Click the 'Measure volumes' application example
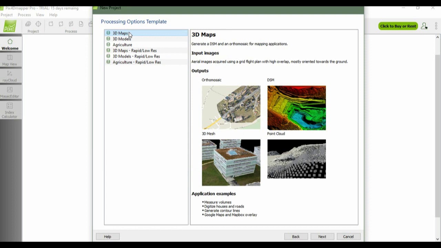Screen dimensions: 441x248 [218, 202]
